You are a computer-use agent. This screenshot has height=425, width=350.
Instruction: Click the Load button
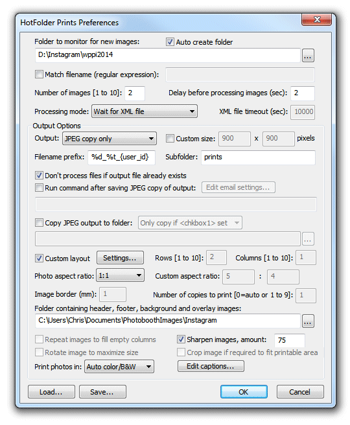point(51,392)
